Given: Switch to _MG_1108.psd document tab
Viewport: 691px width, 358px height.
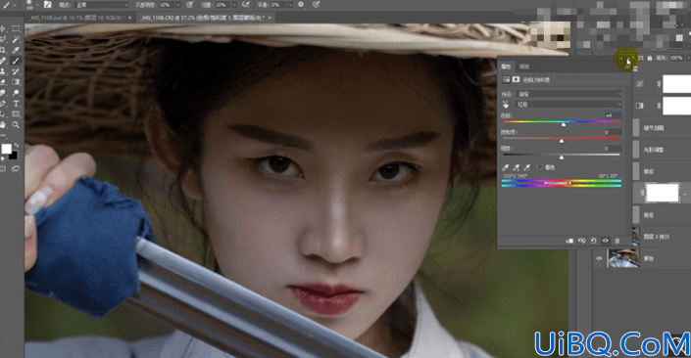Looking at the screenshot, I should pyautogui.click(x=76, y=18).
